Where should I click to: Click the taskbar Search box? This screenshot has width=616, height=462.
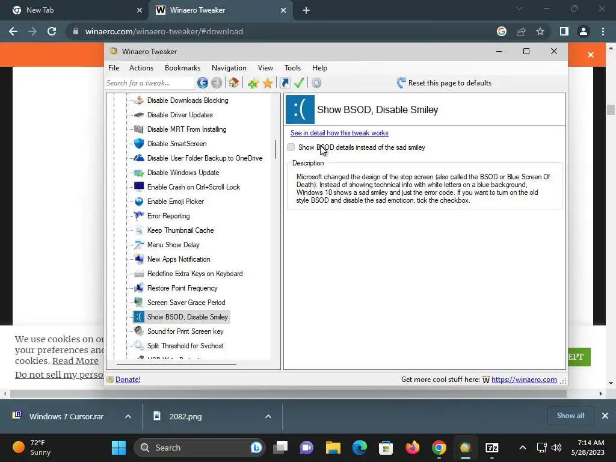(200, 448)
